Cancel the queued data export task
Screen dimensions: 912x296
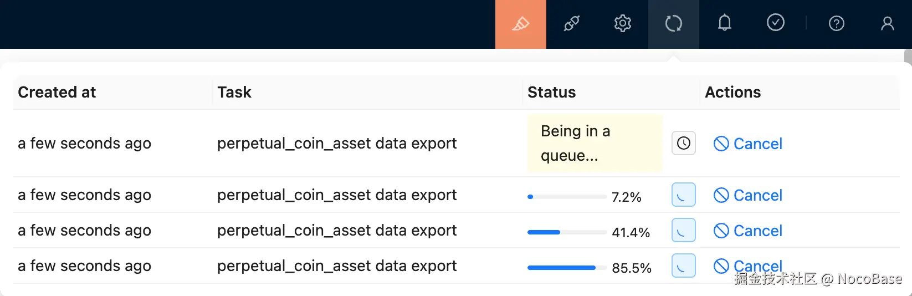click(748, 144)
